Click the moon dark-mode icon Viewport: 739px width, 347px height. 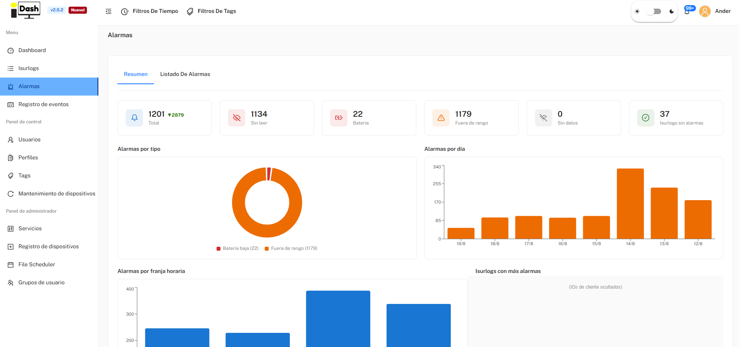(672, 11)
